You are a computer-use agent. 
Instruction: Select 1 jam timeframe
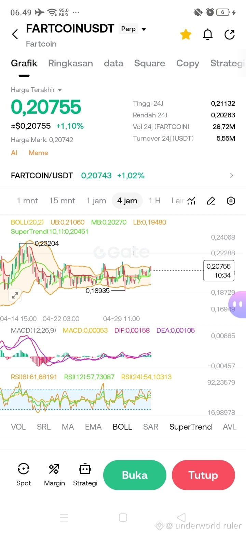(96, 201)
